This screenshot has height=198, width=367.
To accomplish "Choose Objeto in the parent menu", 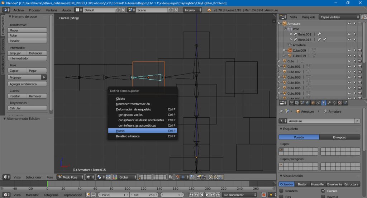I will coord(143,99).
